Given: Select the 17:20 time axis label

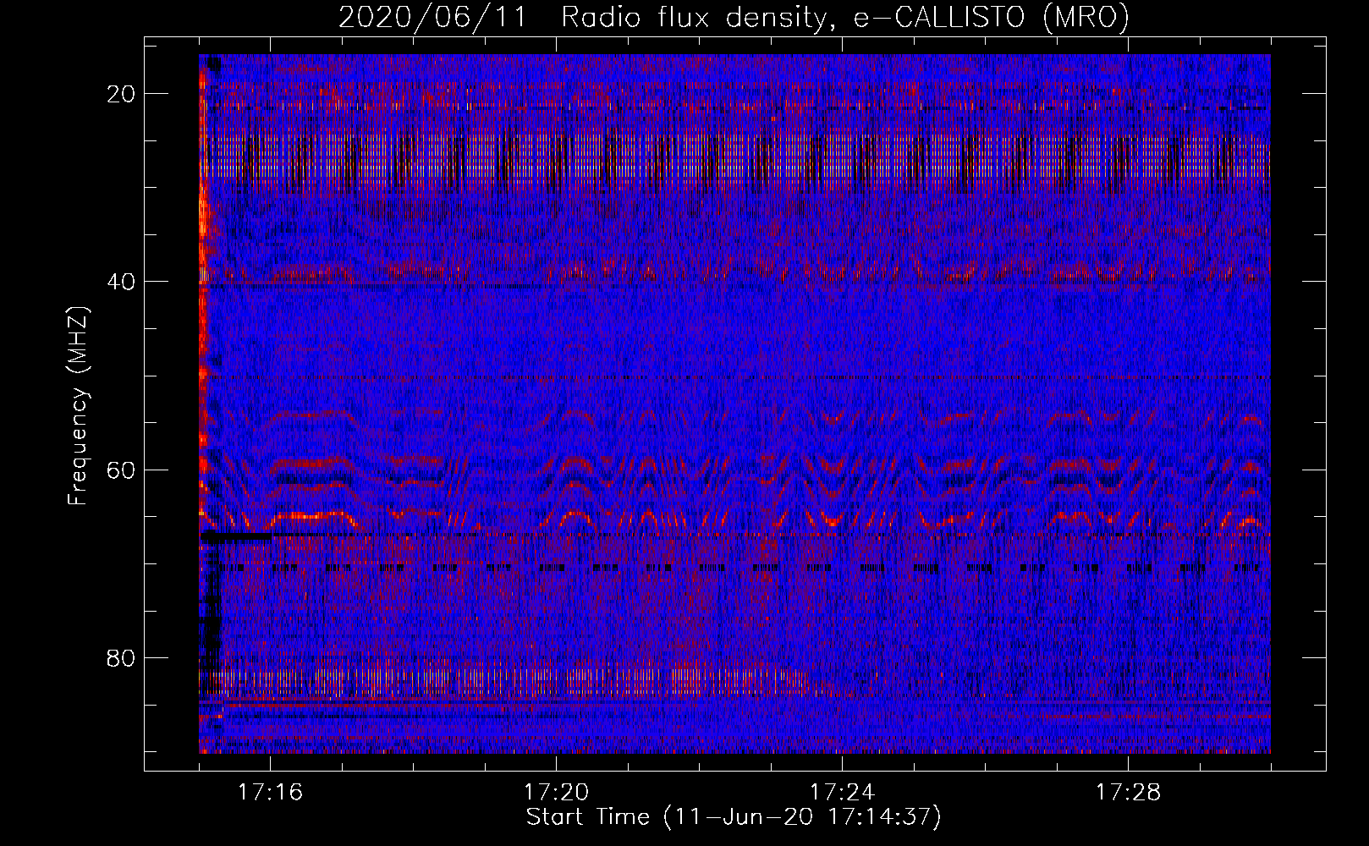Looking at the screenshot, I should pos(556,793).
